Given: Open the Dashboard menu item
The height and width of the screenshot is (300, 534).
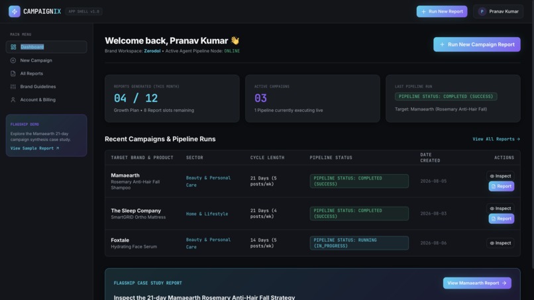Looking at the screenshot, I should (x=46, y=47).
